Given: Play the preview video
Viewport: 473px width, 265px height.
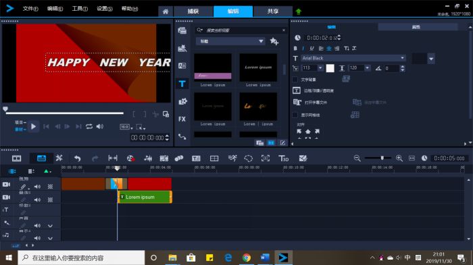Looking at the screenshot, I should click(x=34, y=127).
